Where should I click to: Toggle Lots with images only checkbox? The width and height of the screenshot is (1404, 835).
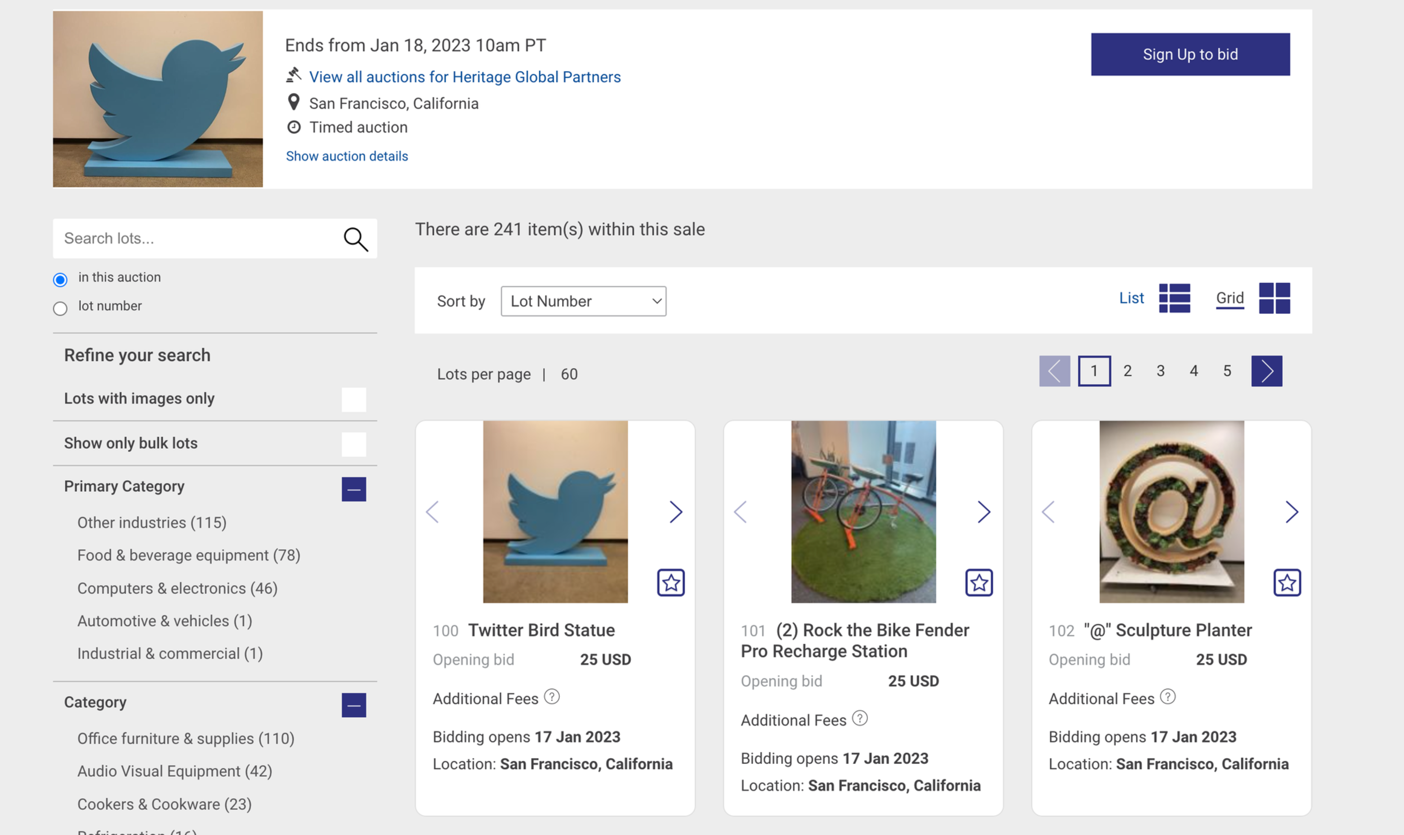354,399
